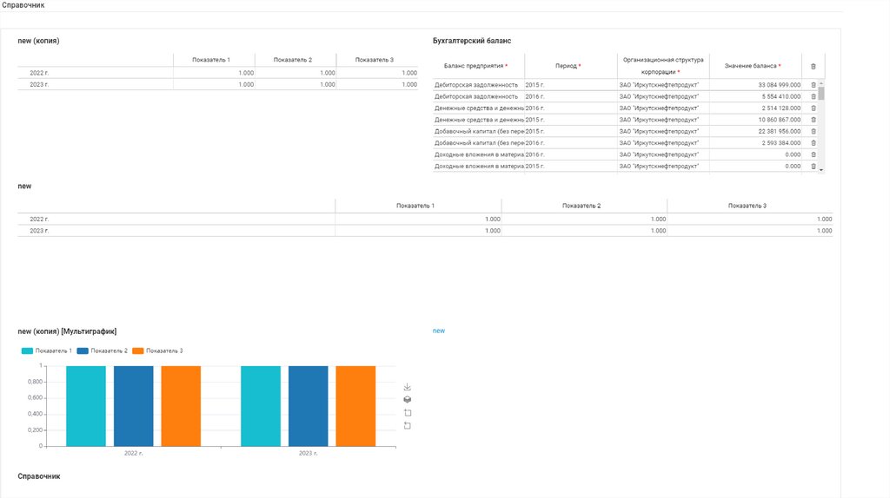
Task: Click the orange Показатель 3 bar for 2022 г.
Action: pyautogui.click(x=181, y=406)
